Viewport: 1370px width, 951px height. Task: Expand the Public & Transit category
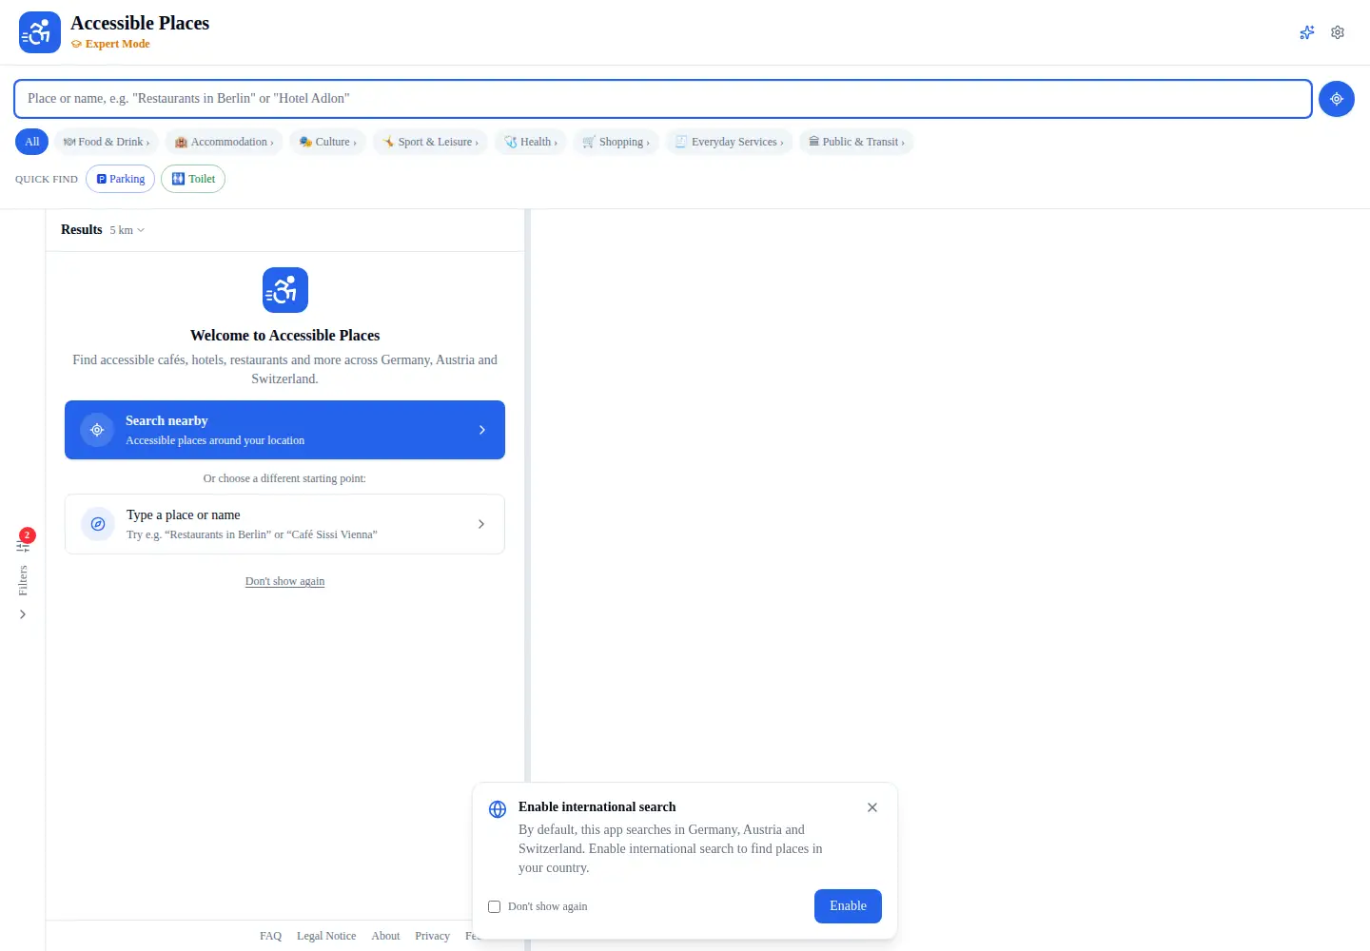[x=856, y=142]
